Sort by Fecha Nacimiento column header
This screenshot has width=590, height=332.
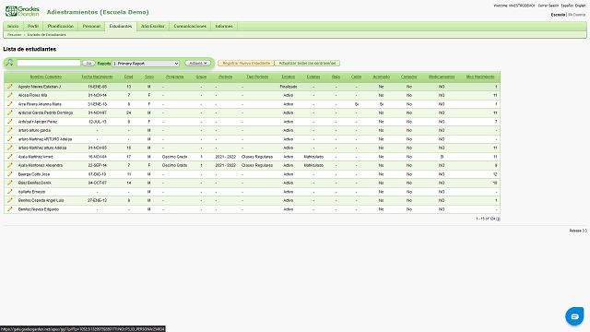coord(97,77)
